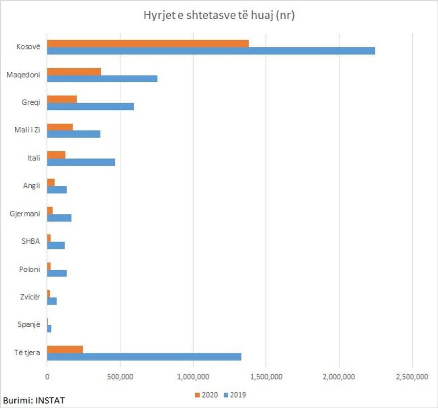The image size is (438, 408).
Task: Click the Mali i Zi axis label
Action: tap(28, 130)
